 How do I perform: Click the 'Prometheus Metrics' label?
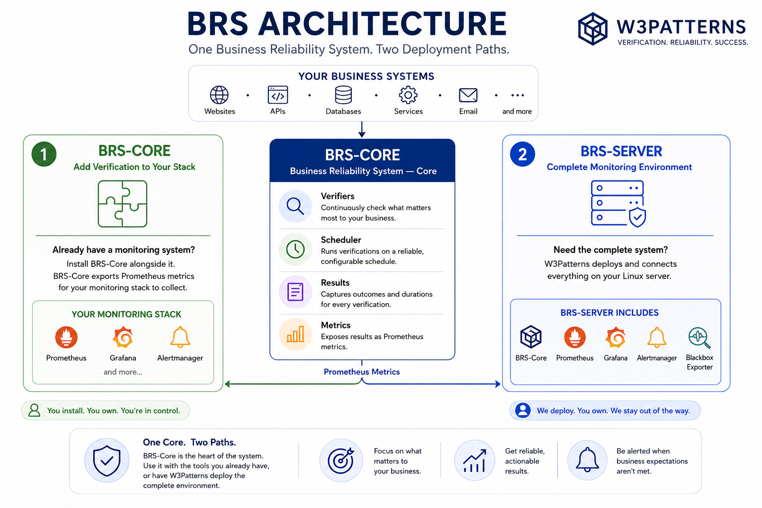click(x=362, y=372)
